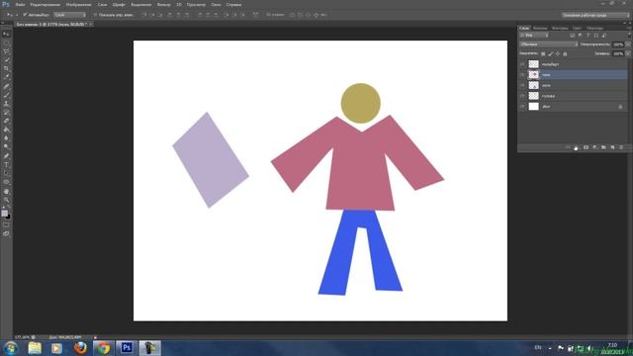The image size is (633, 356).
Task: Hide the selected тело layer
Action: coord(522,75)
